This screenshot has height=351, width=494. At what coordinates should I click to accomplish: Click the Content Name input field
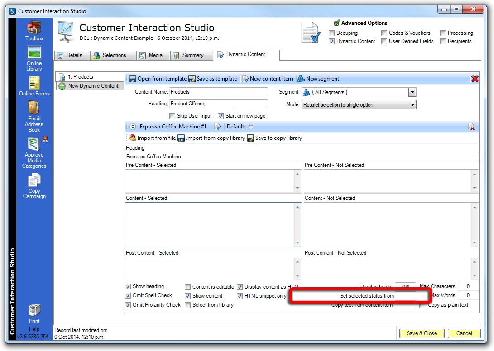(218, 92)
